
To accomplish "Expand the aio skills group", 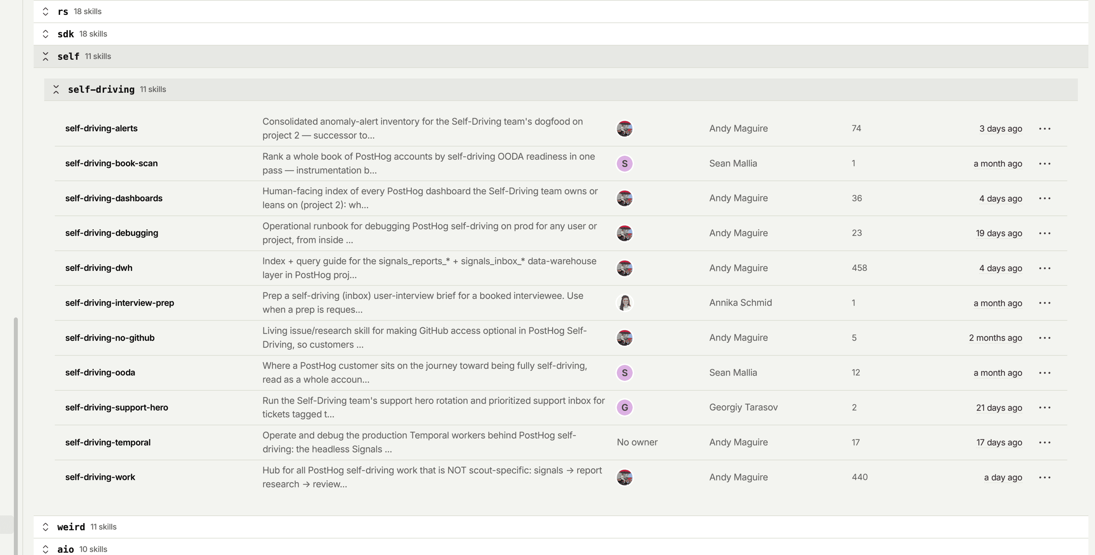I will [x=46, y=549].
